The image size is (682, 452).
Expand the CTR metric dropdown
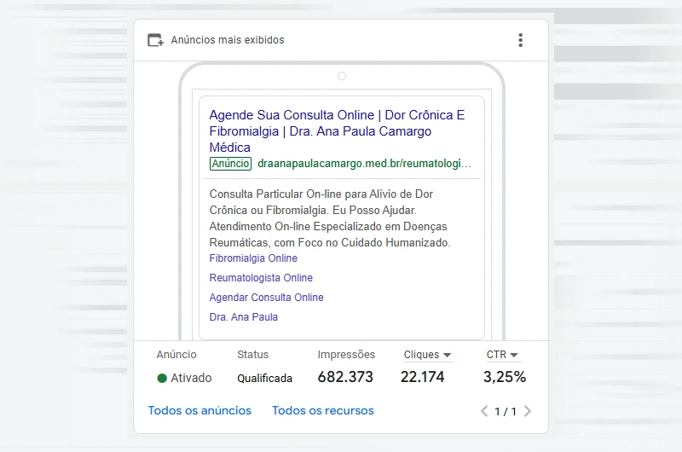[503, 355]
